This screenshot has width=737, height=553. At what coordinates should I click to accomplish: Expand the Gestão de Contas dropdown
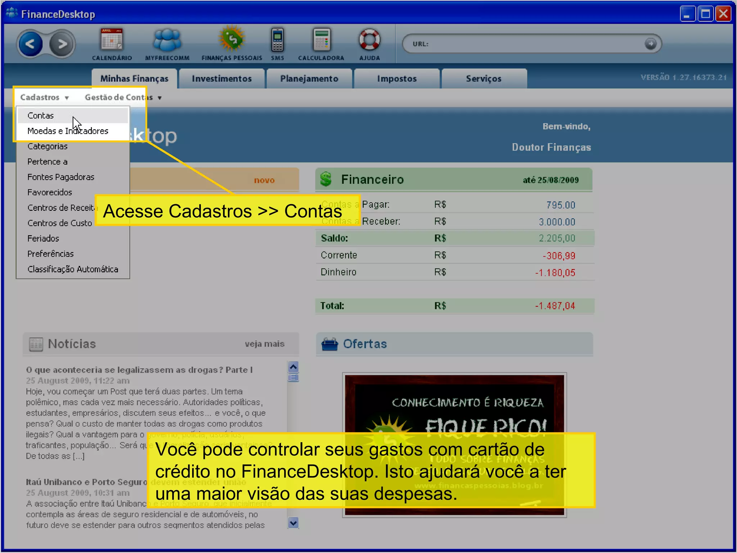(x=123, y=97)
